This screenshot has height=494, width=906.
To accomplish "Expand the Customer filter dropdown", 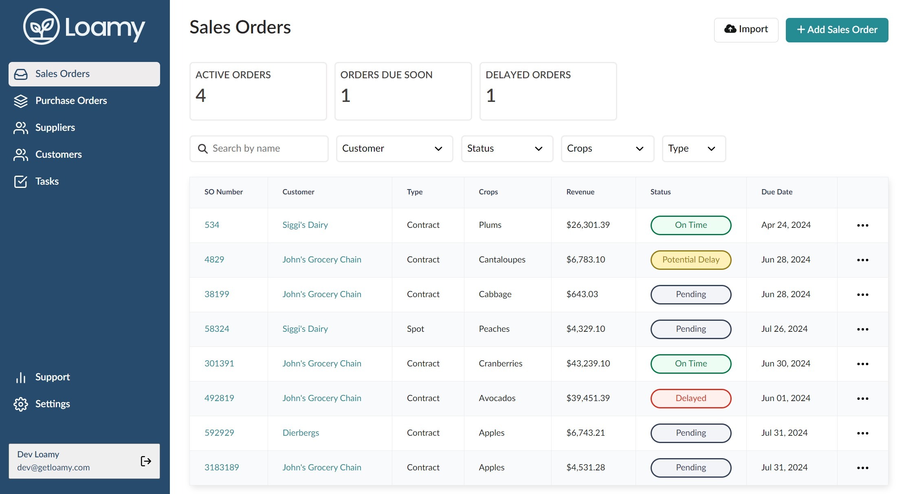I will click(394, 149).
